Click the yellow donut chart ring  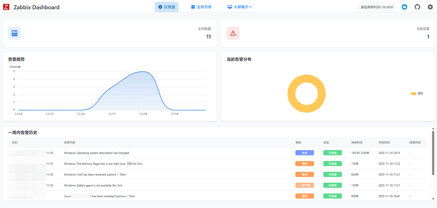pyautogui.click(x=292, y=94)
